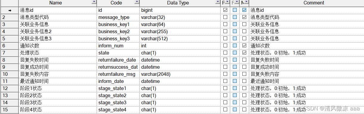Click the Name cell 关联业务信息3
Viewport: 364px width, 114px height.
(58, 38)
